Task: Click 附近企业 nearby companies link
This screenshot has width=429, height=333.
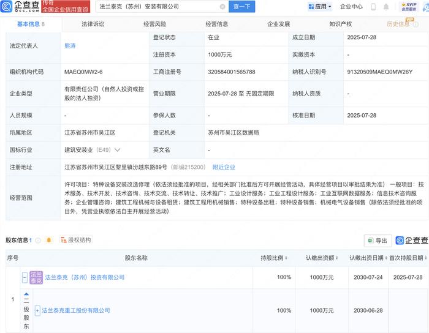Action: pyautogui.click(x=224, y=167)
